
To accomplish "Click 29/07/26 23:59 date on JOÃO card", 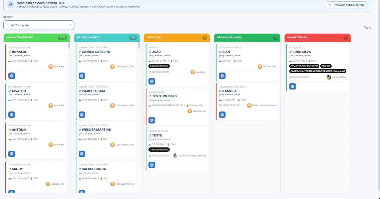I will pos(160,72).
